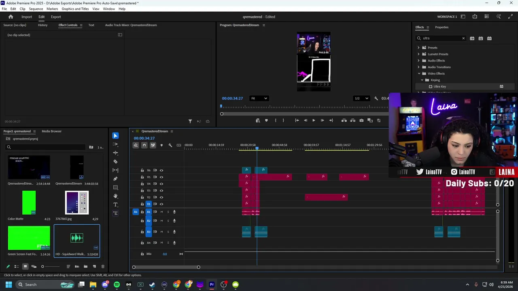
Task: Open the 1/2 playback resolution dropdown
Action: click(361, 98)
